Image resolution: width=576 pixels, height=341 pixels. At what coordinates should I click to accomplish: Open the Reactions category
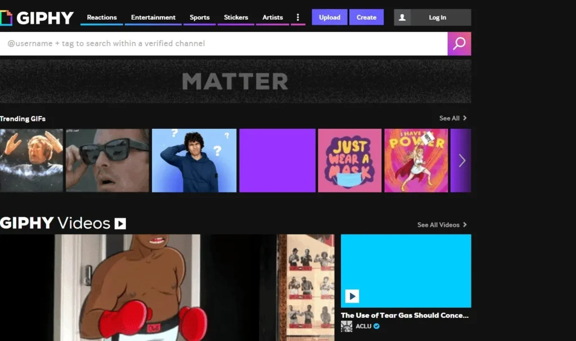(102, 17)
